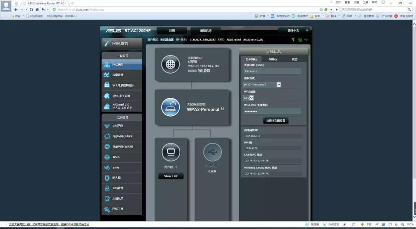This screenshot has width=416, height=229.
Task: Click the green network clients status icon
Action: [x=300, y=40]
